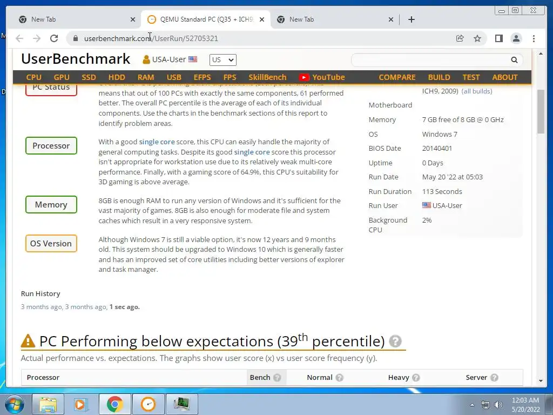
Task: Click the Chrome icon in the taskbar
Action: pos(114,404)
